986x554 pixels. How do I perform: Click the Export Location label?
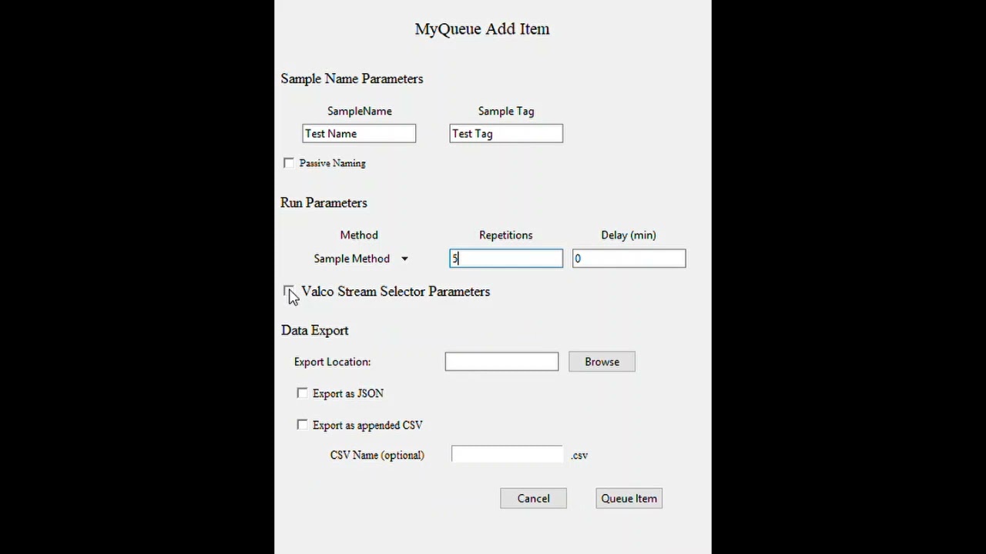tap(332, 362)
